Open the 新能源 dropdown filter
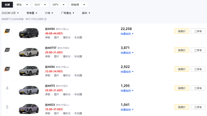207x116 pixels. (x=78, y=5)
